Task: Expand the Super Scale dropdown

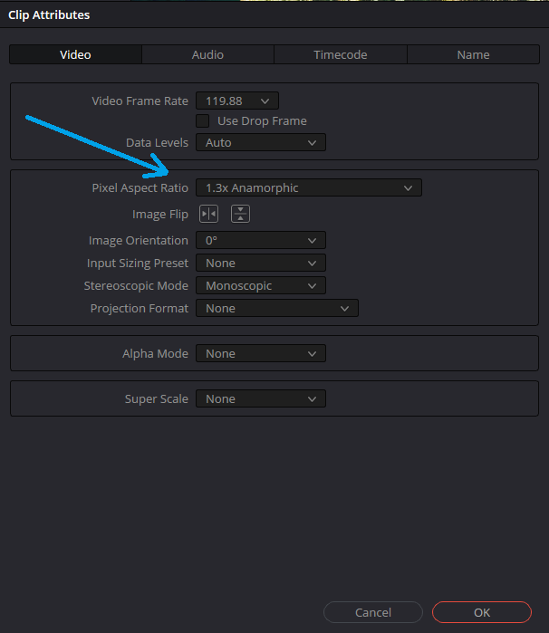Action: [260, 399]
